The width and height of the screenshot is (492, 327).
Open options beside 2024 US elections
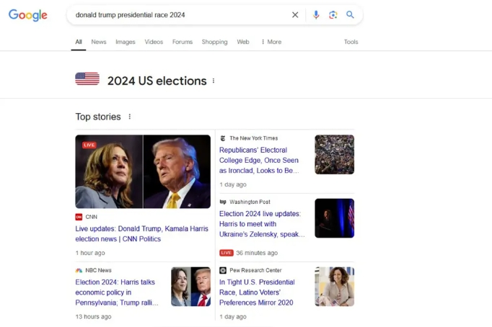coord(214,81)
